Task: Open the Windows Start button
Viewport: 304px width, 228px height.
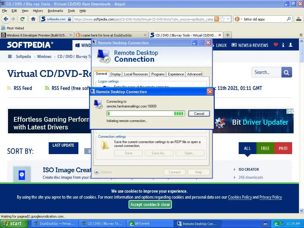Action: [14, 224]
